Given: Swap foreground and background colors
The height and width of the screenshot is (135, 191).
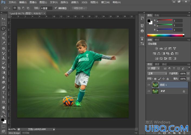Looking at the screenshot, I should click(5, 116).
